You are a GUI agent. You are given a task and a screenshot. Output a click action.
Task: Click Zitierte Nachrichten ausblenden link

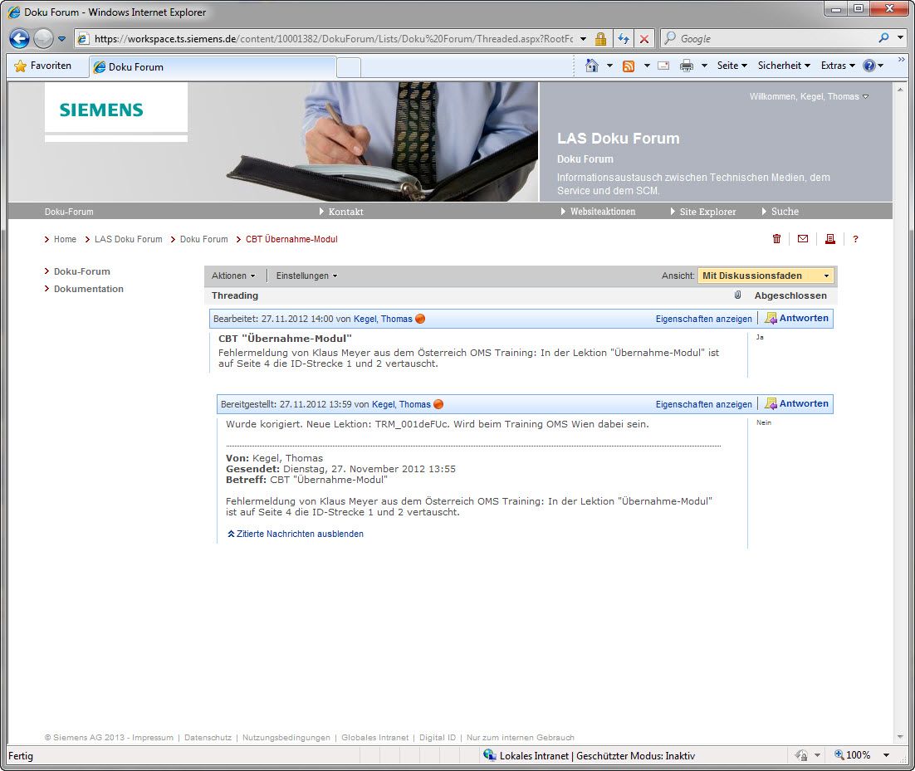coord(300,534)
